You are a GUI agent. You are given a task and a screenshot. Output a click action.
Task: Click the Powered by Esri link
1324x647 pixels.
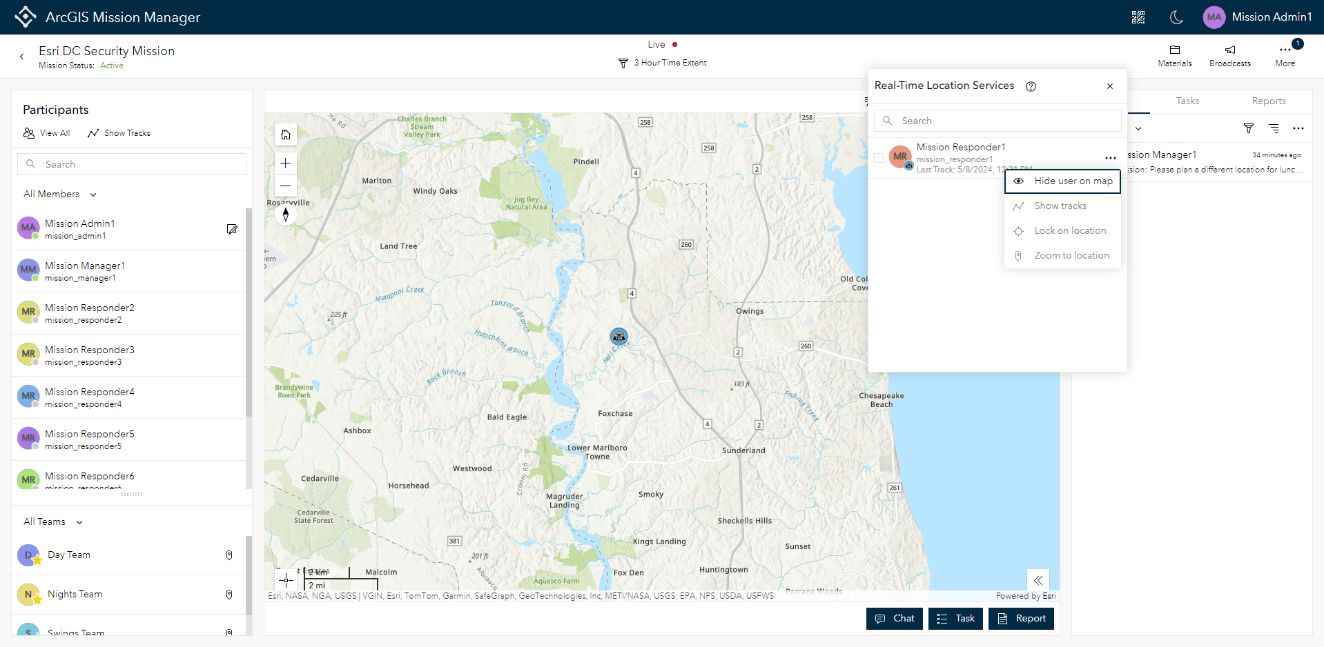(1026, 596)
